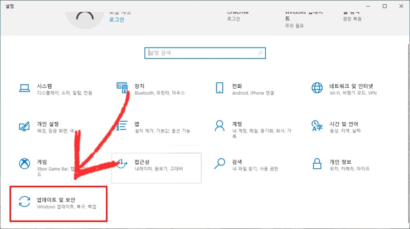The width and height of the screenshot is (410, 229).
Task: Click the blue 로그인 link
Action: point(117,20)
